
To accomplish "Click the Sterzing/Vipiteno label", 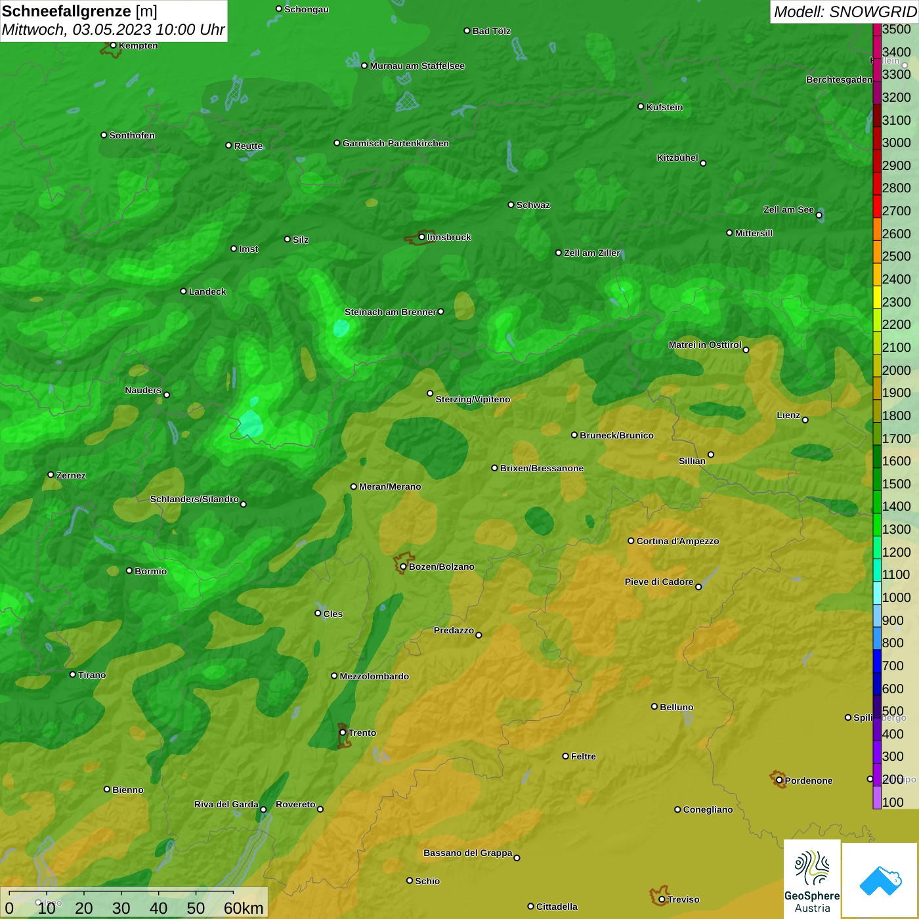I will (x=473, y=399).
